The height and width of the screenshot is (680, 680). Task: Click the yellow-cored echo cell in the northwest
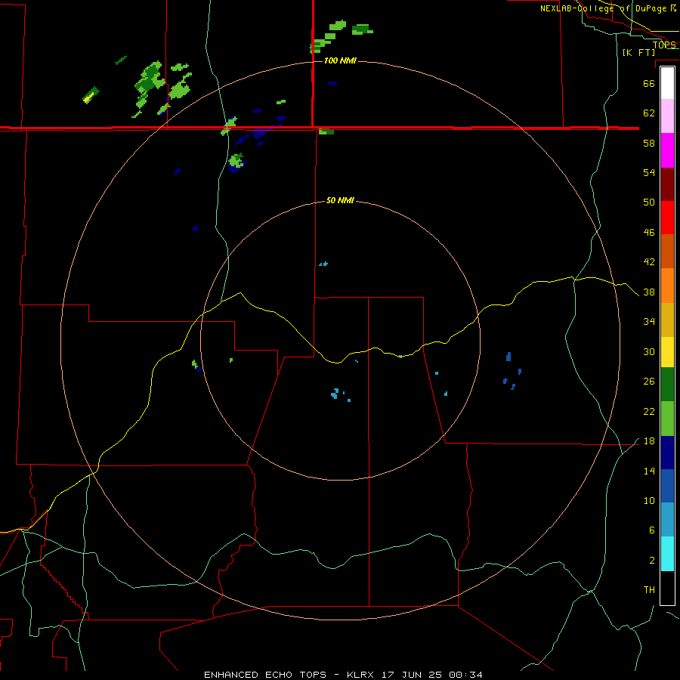[91, 95]
